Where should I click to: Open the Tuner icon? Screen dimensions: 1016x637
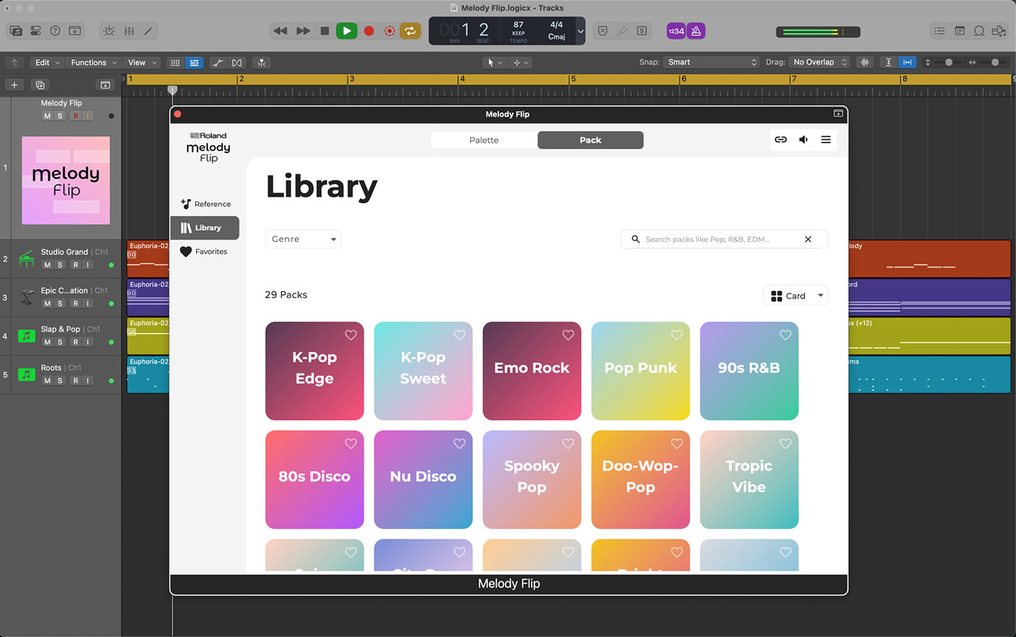[x=622, y=31]
